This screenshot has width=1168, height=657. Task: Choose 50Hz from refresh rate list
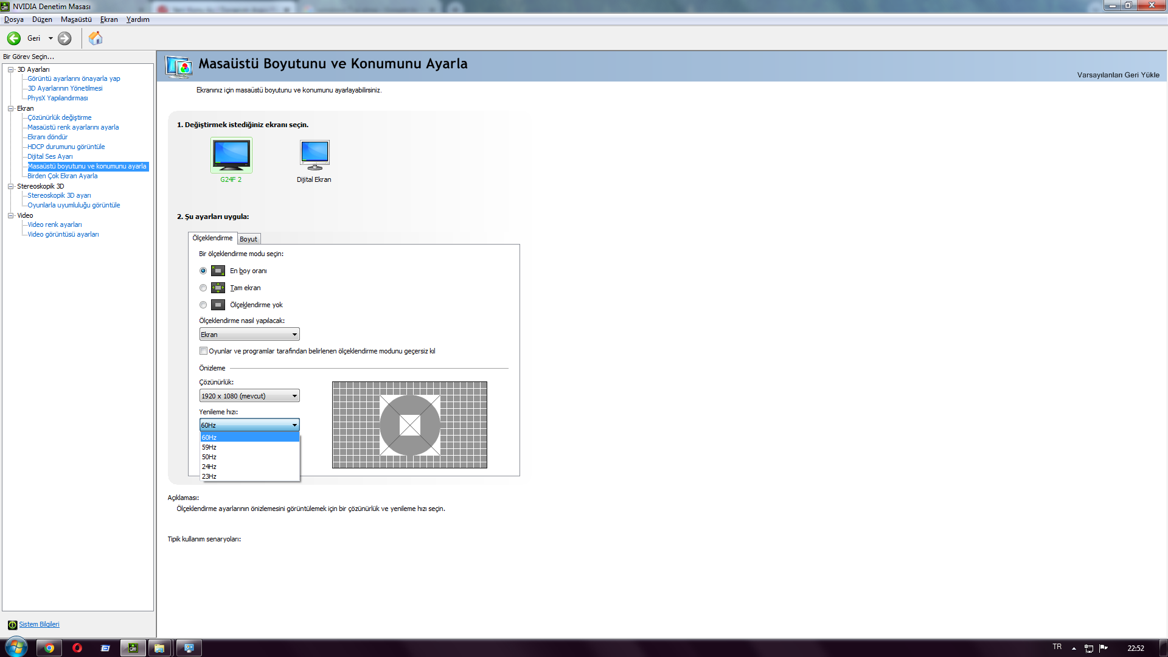point(209,457)
